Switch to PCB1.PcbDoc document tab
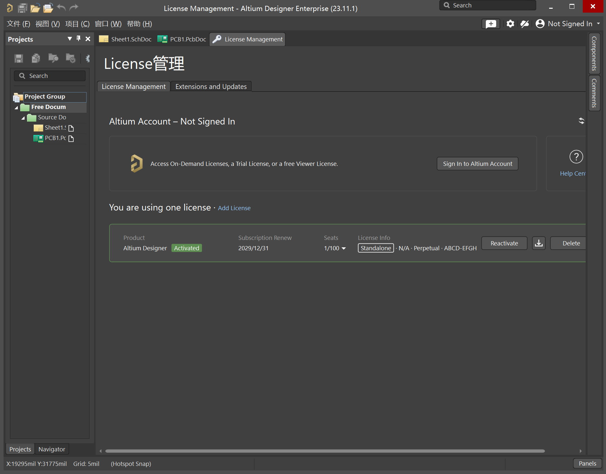The width and height of the screenshot is (606, 474). coord(182,39)
